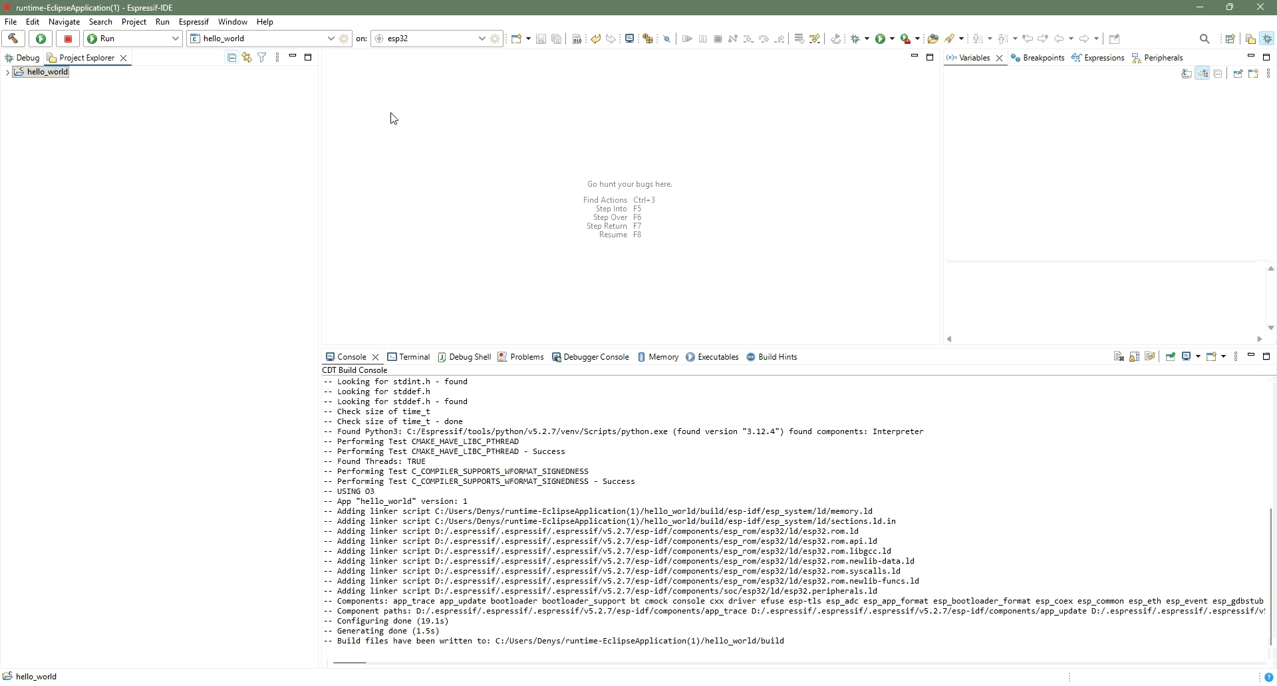The height and width of the screenshot is (686, 1277).
Task: Click Collapse All in the Variables view
Action: 1218,74
